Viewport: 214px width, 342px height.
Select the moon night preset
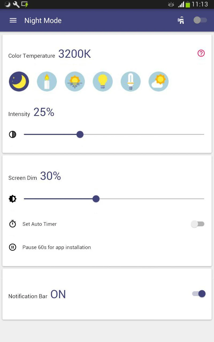point(19,81)
